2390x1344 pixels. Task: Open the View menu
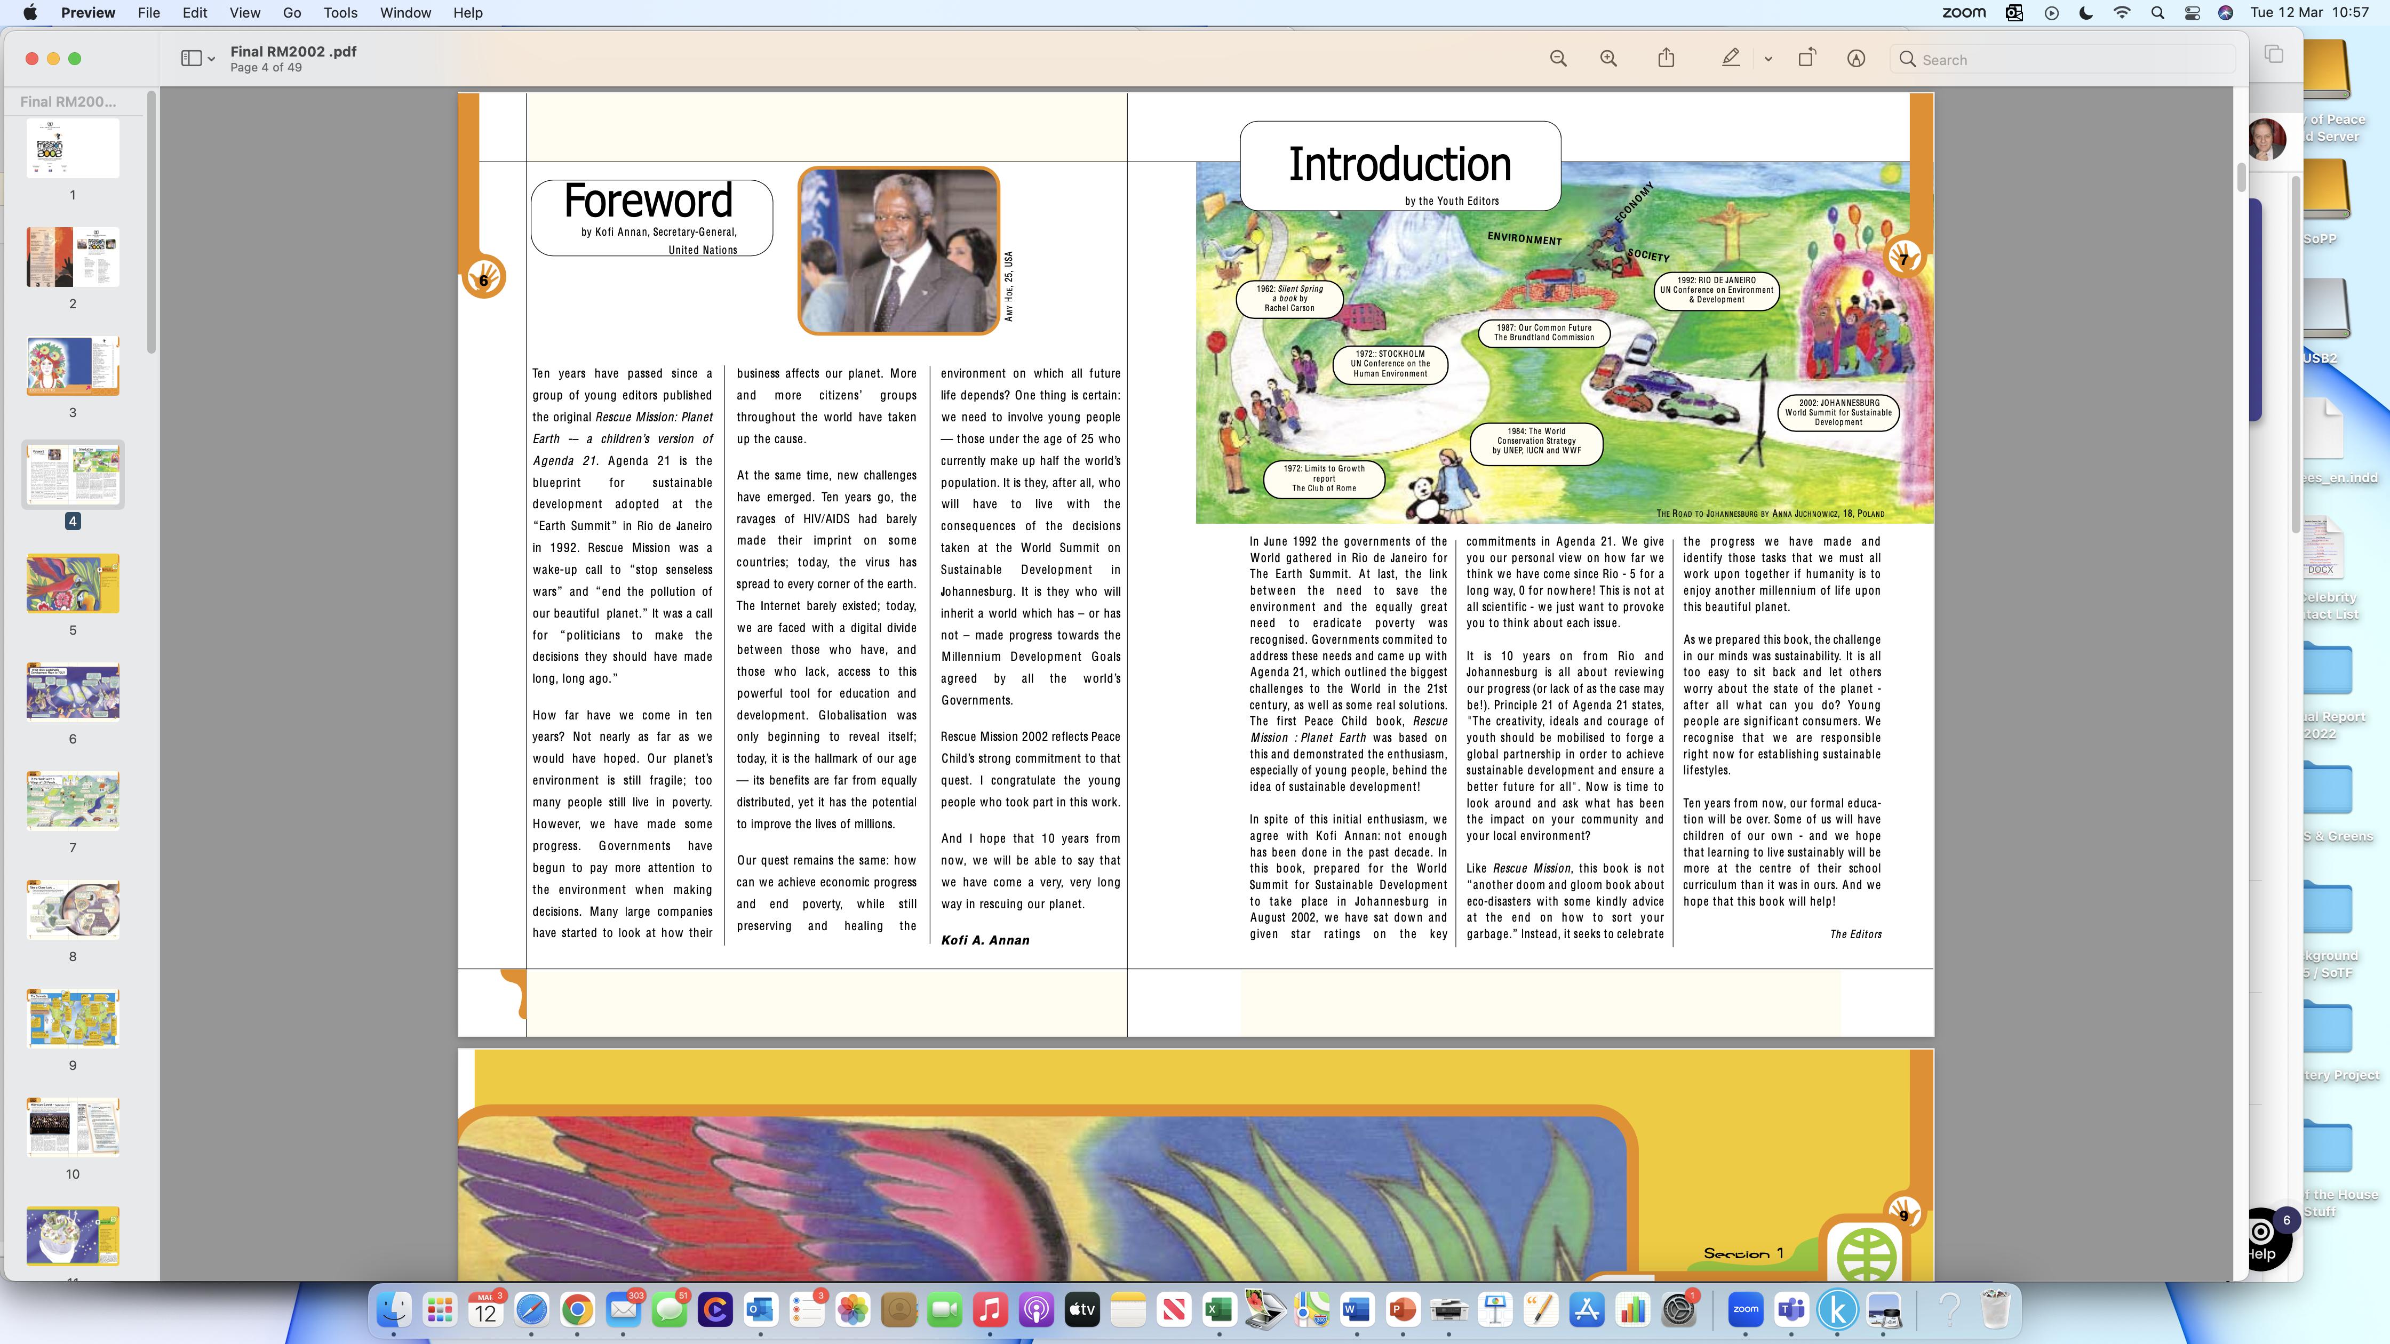pyautogui.click(x=244, y=13)
